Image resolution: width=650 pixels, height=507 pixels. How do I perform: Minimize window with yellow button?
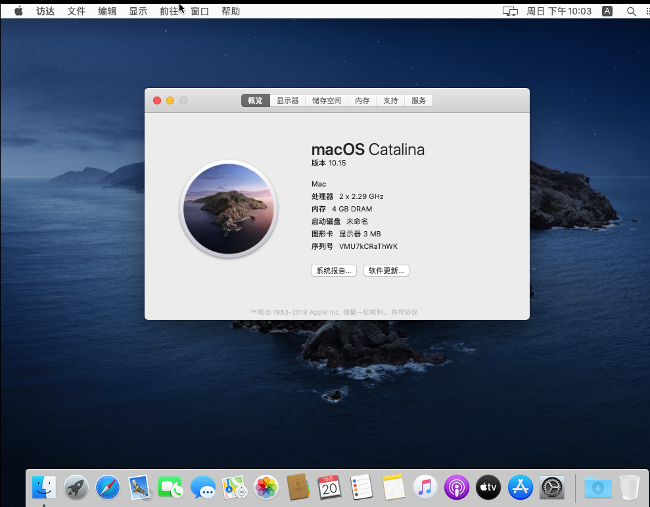click(x=170, y=100)
